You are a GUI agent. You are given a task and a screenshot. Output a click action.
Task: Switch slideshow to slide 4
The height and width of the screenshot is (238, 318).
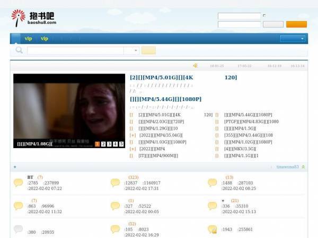pyautogui.click(x=115, y=144)
